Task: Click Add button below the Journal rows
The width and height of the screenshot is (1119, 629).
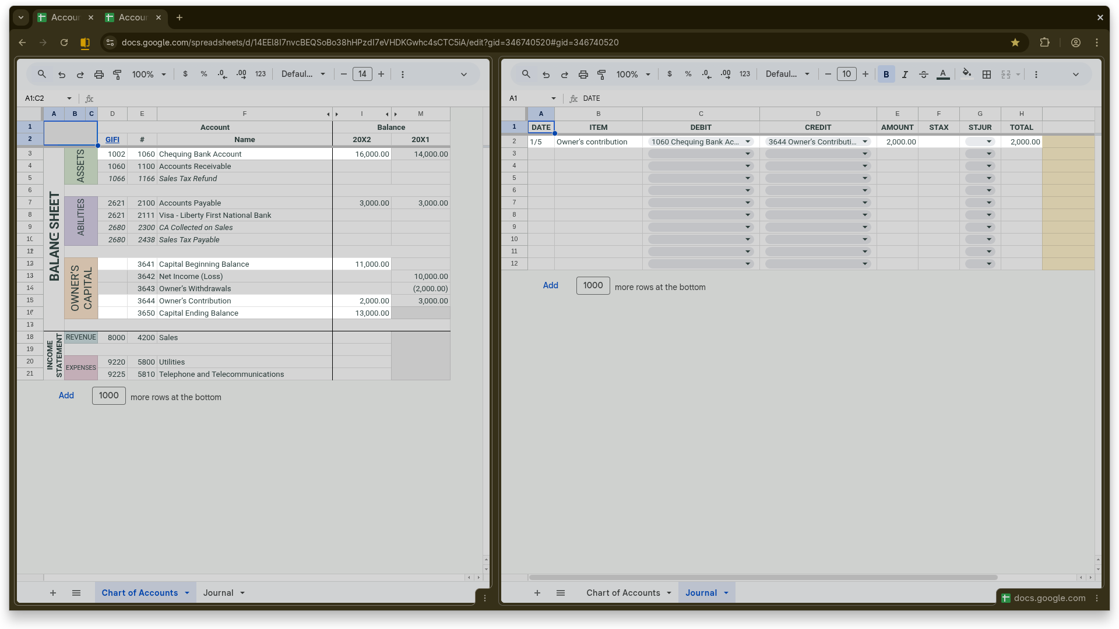Action: [x=550, y=285]
